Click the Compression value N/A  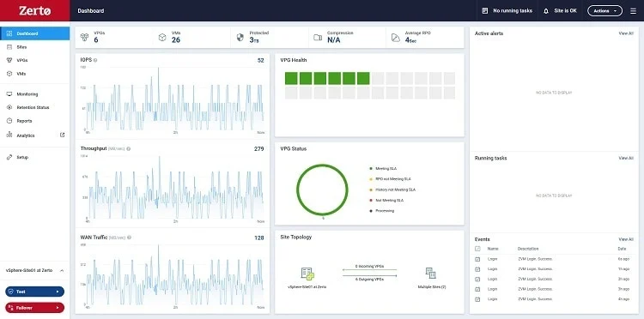[x=333, y=39]
